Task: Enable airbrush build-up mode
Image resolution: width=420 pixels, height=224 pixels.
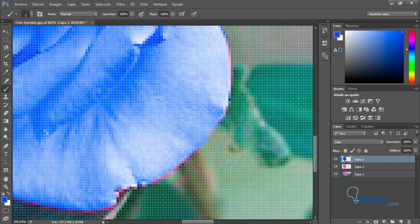Action: (182, 14)
